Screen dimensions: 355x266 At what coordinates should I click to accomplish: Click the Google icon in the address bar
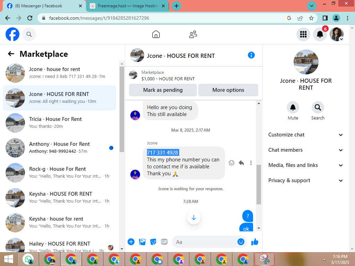pyautogui.click(x=289, y=18)
